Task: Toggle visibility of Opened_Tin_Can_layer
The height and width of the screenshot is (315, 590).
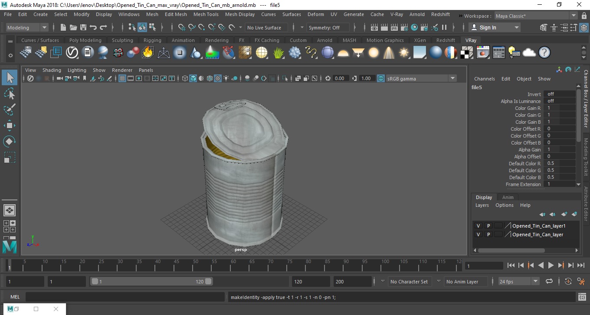Action: tap(478, 235)
